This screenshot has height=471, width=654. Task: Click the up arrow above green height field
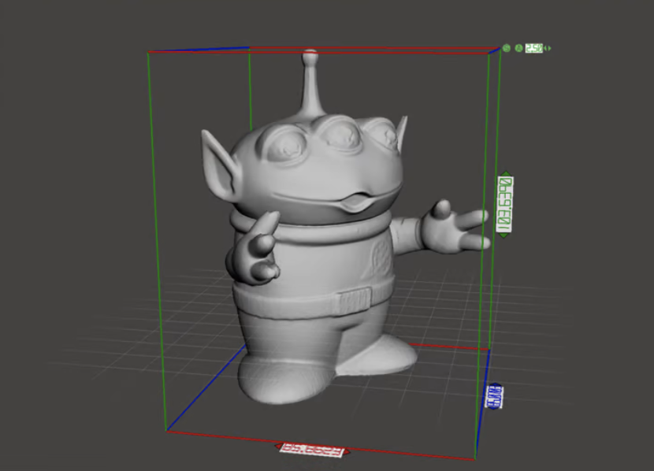(506, 173)
